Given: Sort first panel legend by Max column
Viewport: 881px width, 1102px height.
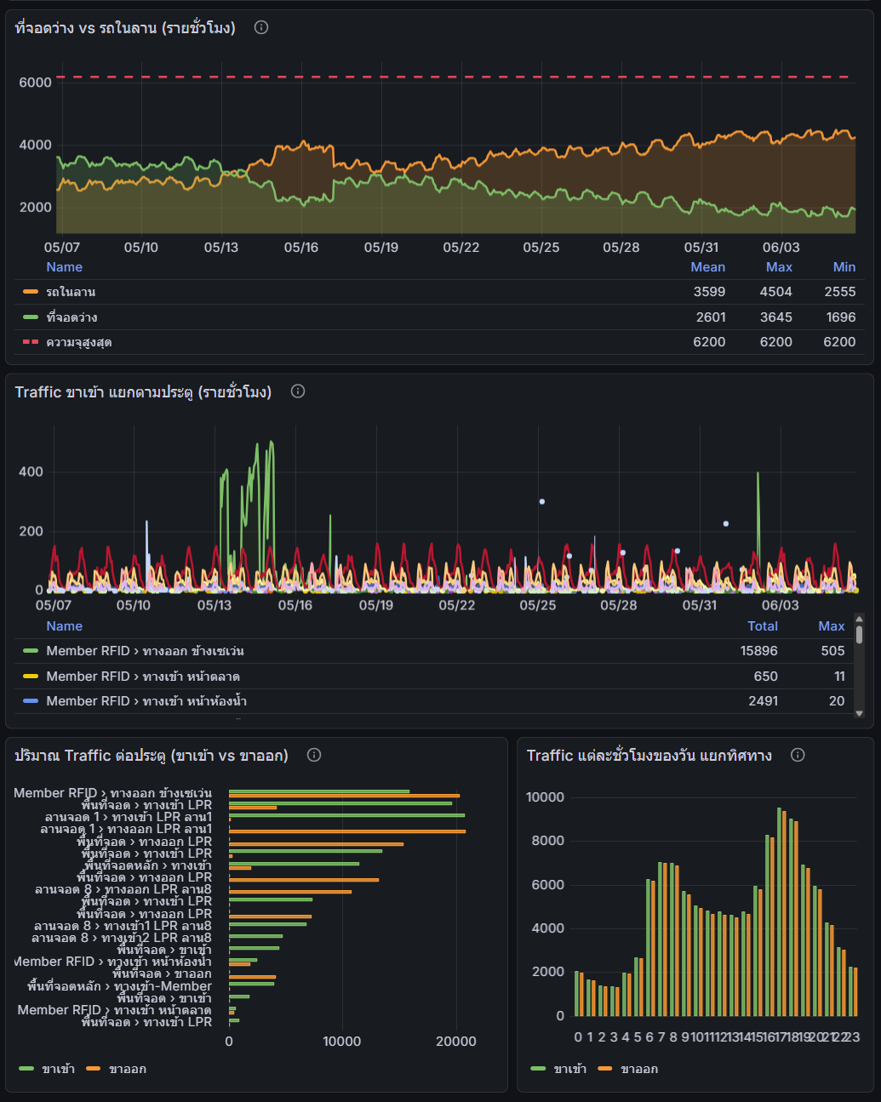Looking at the screenshot, I should [779, 267].
